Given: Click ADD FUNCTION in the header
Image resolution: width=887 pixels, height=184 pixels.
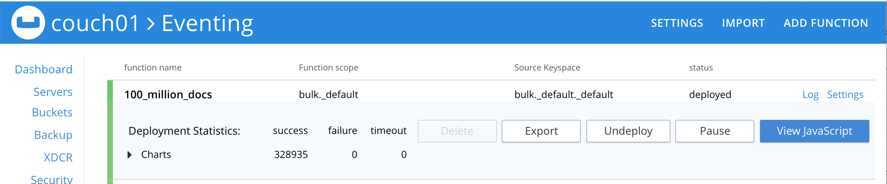Looking at the screenshot, I should tap(826, 23).
